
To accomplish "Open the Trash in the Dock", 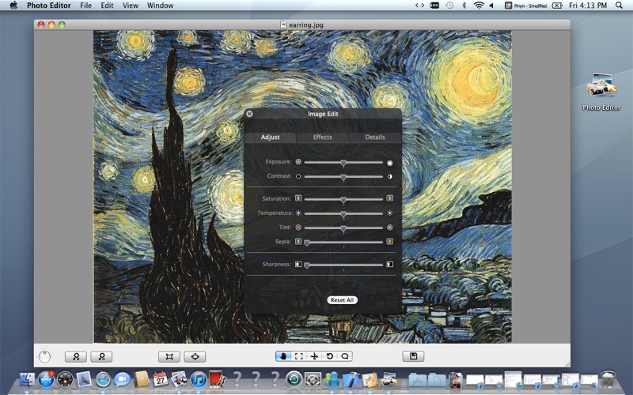I will pyautogui.click(x=608, y=379).
